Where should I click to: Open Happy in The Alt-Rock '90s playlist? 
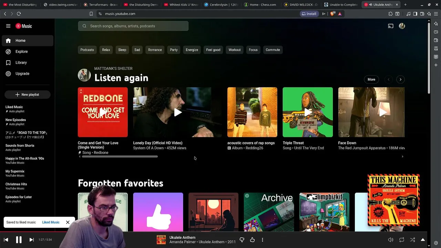(x=28, y=160)
